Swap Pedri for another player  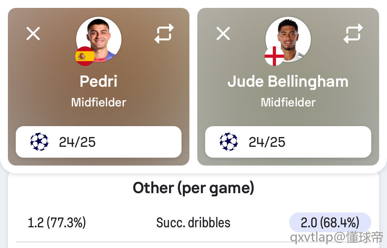[164, 34]
